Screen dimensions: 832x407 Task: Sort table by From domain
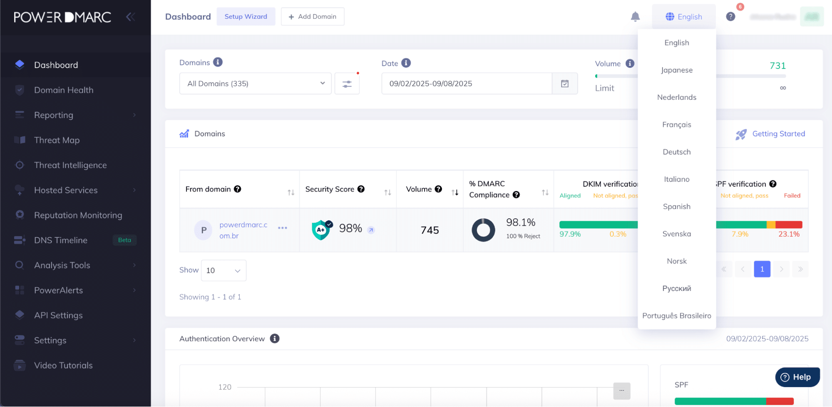(x=291, y=192)
